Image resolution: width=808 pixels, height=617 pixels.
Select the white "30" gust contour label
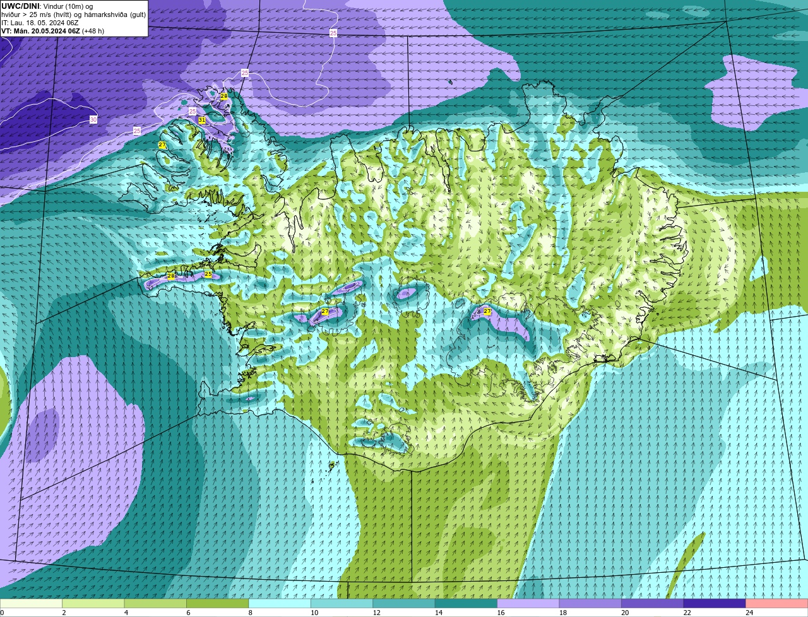[93, 120]
